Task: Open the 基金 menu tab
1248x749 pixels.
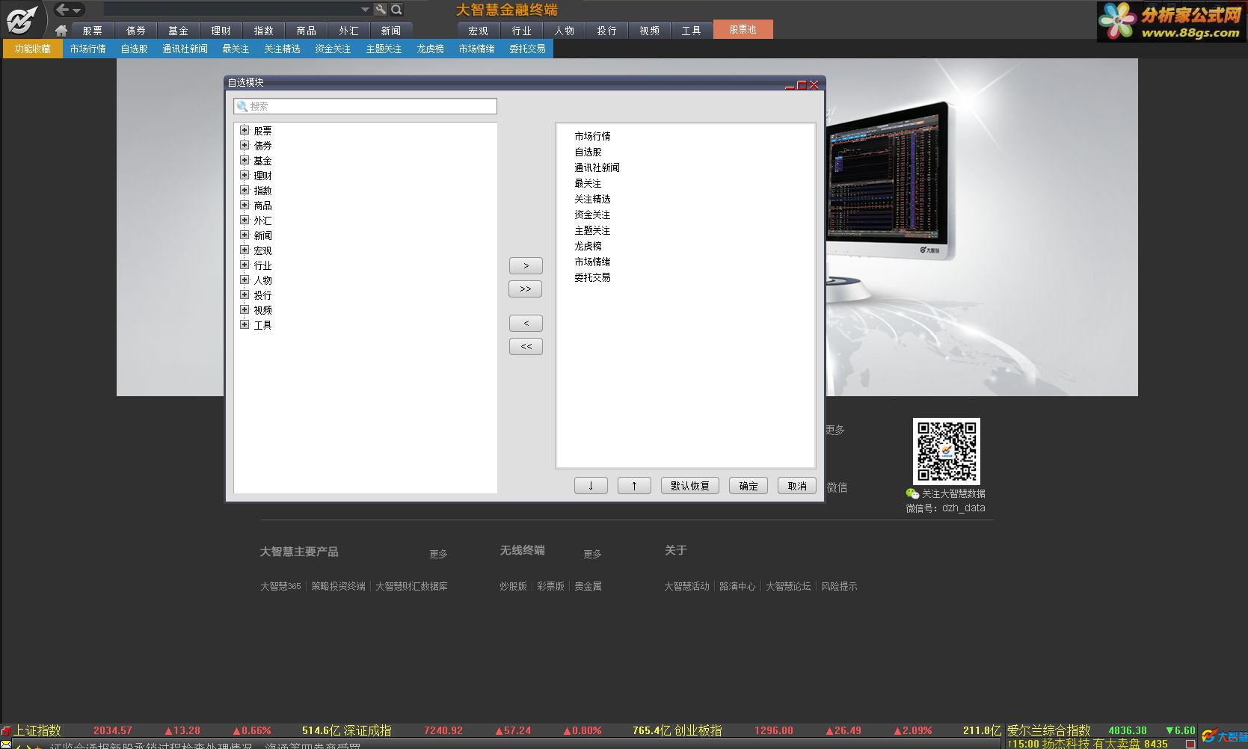Action: (178, 31)
